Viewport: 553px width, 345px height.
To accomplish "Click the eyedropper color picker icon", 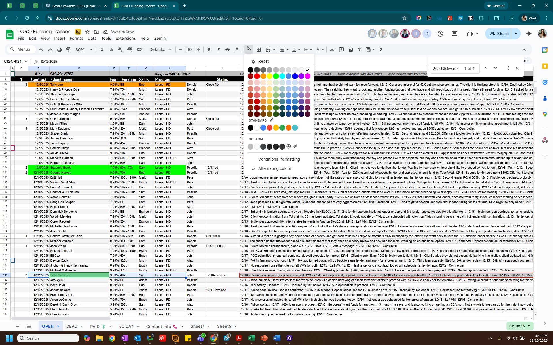I will [295, 147].
